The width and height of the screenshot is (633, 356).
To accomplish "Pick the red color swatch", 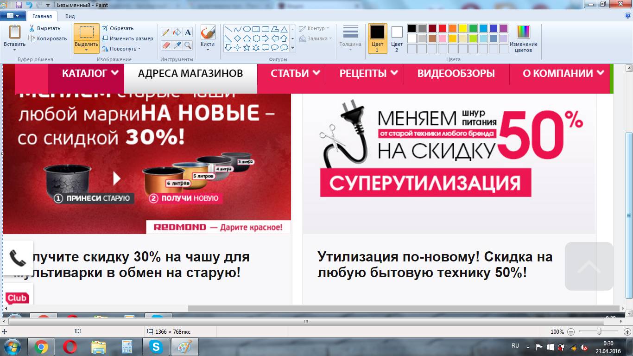I will click(443, 28).
